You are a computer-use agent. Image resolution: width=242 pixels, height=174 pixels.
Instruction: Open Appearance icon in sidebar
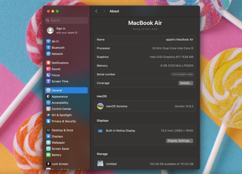48,96
